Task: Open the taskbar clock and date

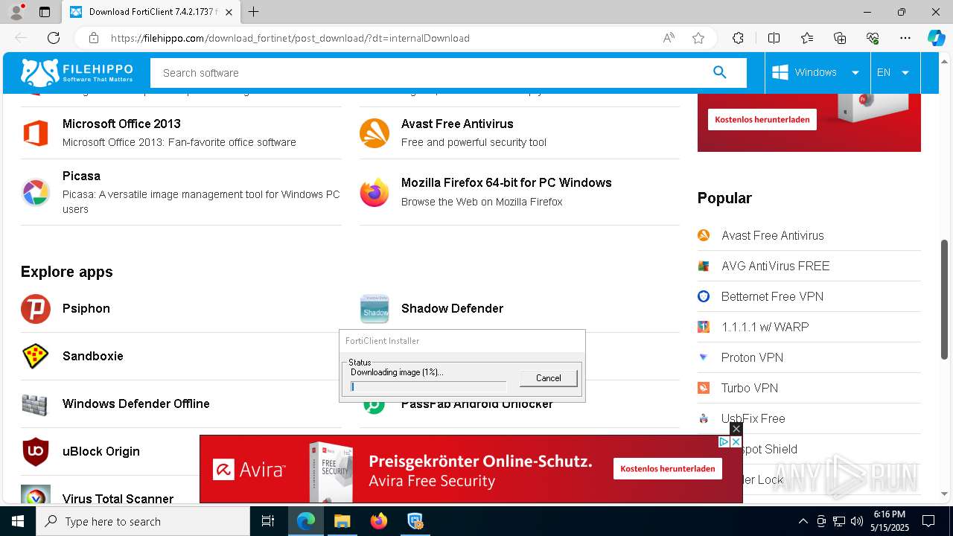Action: (889, 521)
